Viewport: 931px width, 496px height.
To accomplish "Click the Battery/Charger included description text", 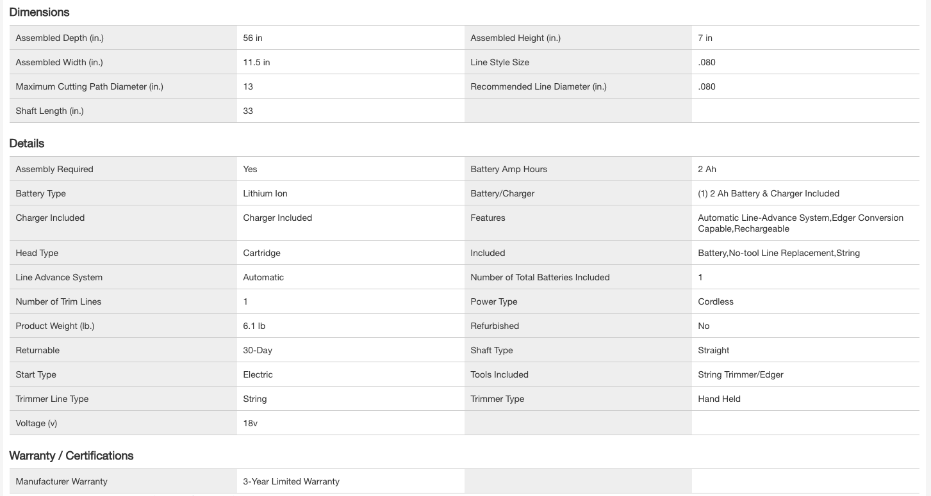I will point(768,193).
